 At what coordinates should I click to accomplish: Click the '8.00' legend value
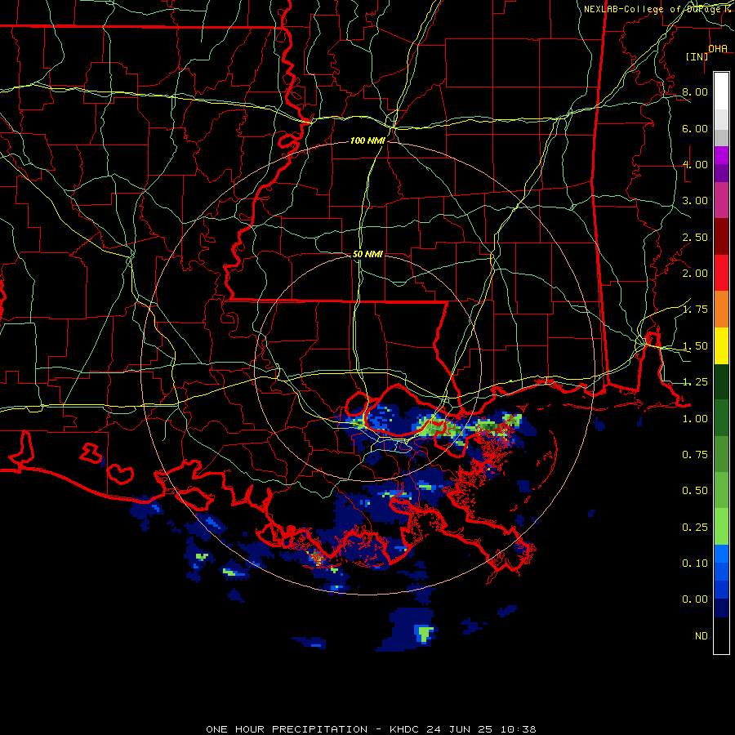pyautogui.click(x=695, y=91)
